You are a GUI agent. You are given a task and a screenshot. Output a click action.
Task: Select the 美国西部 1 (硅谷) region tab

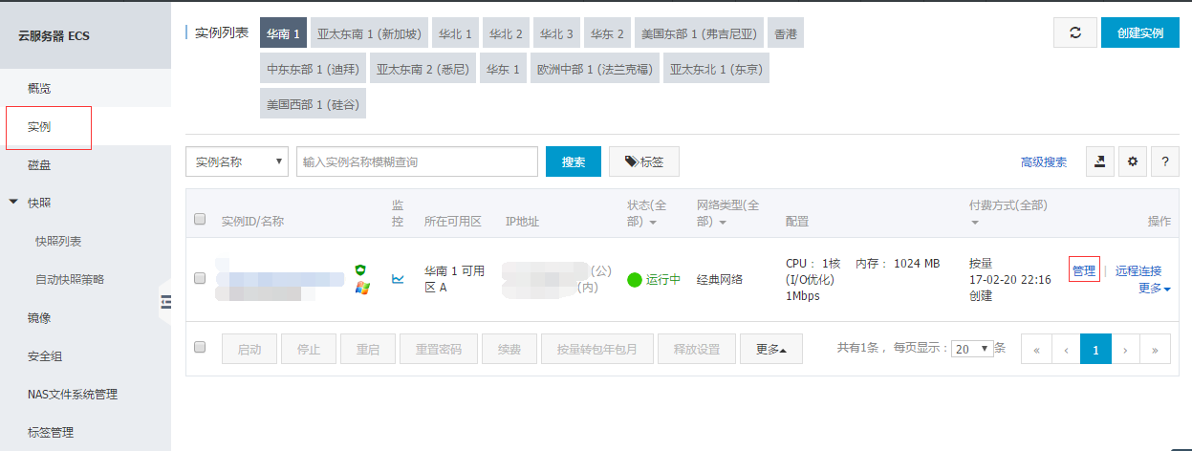click(x=313, y=103)
